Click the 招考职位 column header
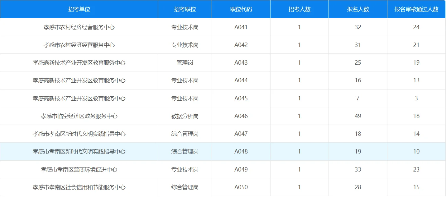 pos(185,9)
